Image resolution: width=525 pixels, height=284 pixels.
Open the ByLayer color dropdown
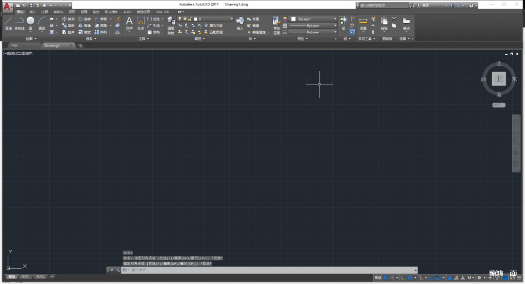314,19
